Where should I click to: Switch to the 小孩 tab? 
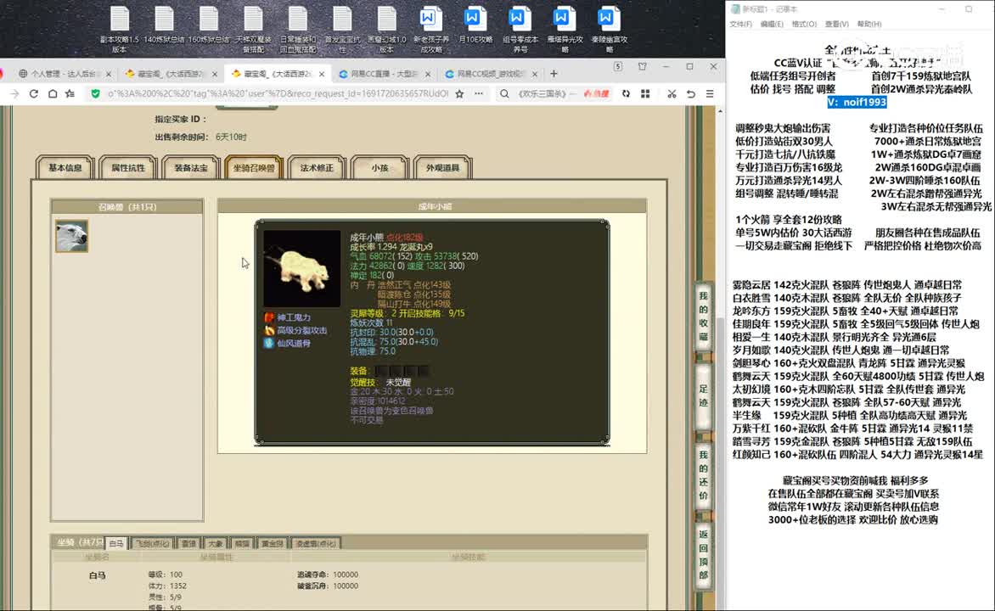tap(379, 167)
